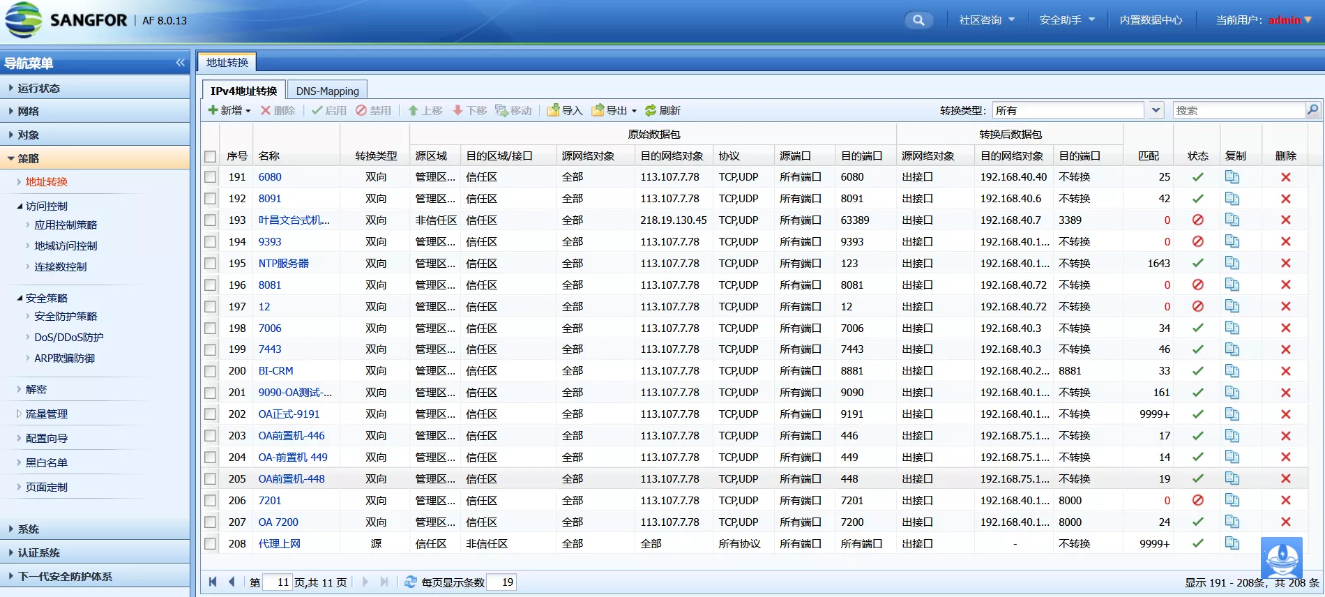
Task: Tick the select-all checkbox in table header
Action: (210, 156)
